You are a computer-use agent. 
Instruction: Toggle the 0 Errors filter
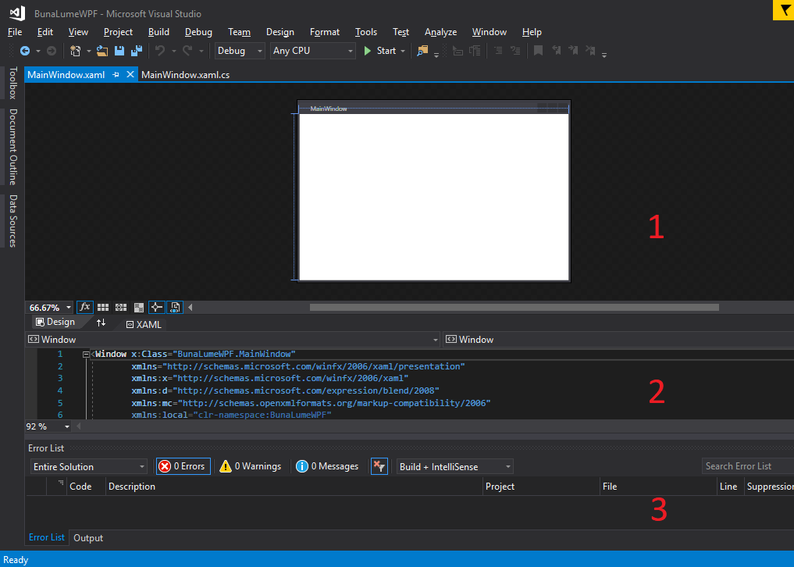point(183,466)
